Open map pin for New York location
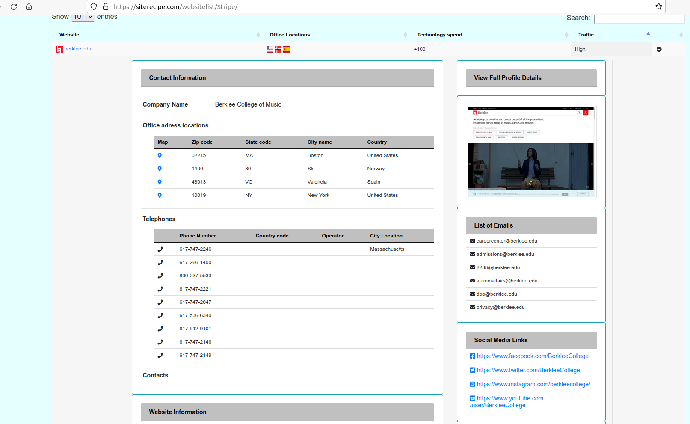 (160, 196)
